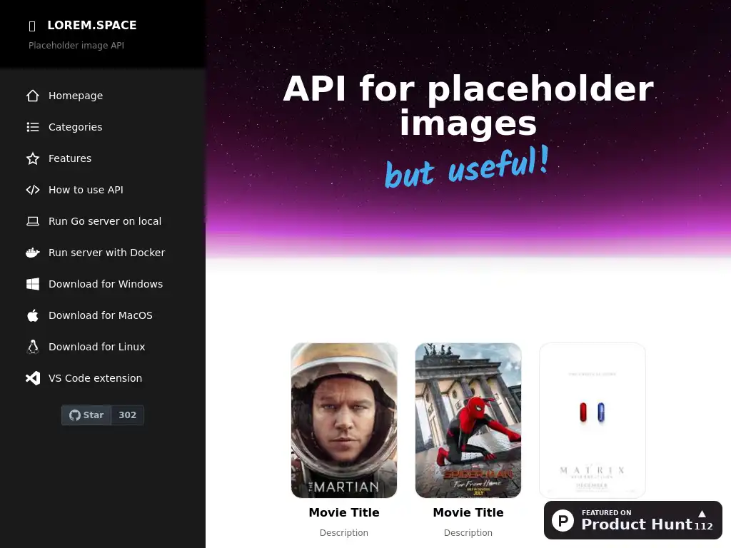Click the 112 upvote count on Product Hunt
Image resolution: width=731 pixels, height=548 pixels.
click(703, 526)
